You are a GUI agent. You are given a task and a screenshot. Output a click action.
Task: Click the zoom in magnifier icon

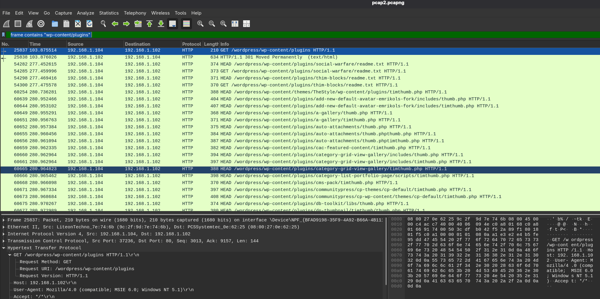(200, 24)
